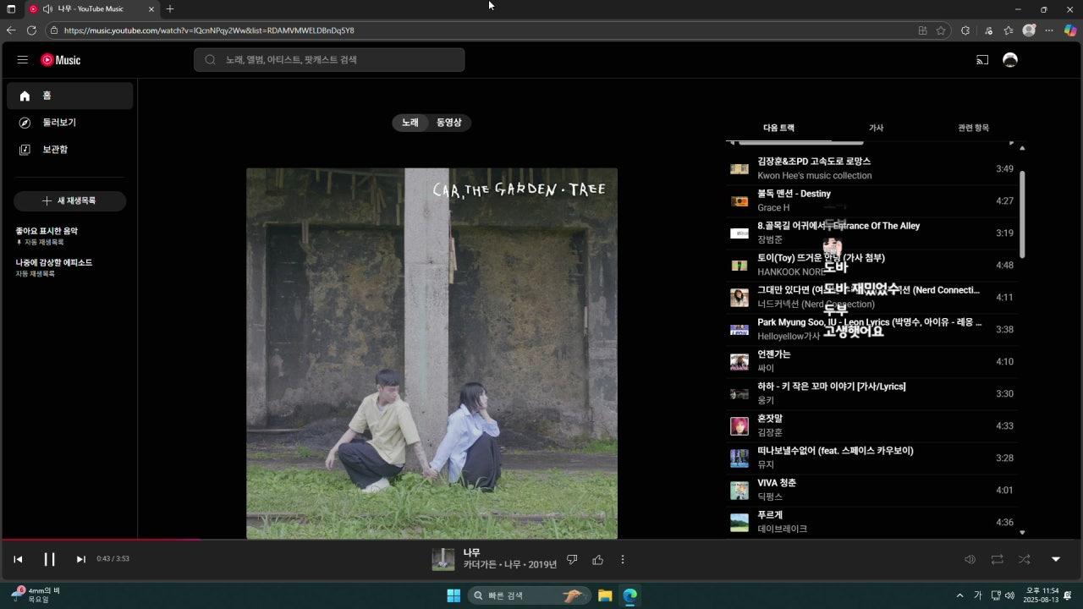Screen dimensions: 1083x609
Task: Reload the page
Action: 31,30
